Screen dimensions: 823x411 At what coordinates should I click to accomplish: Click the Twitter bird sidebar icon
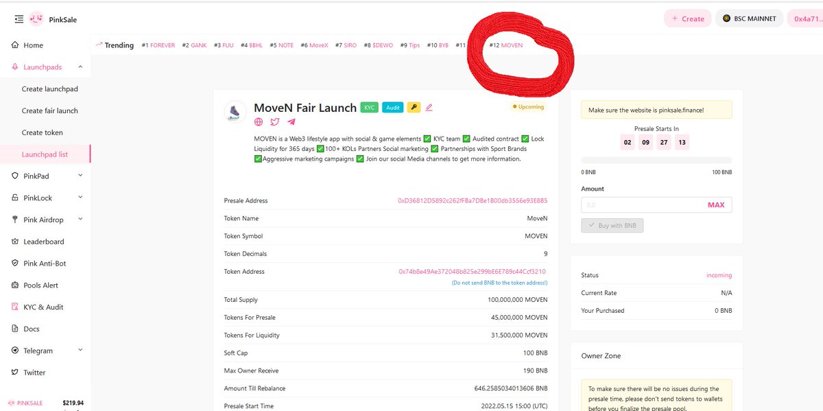click(16, 373)
